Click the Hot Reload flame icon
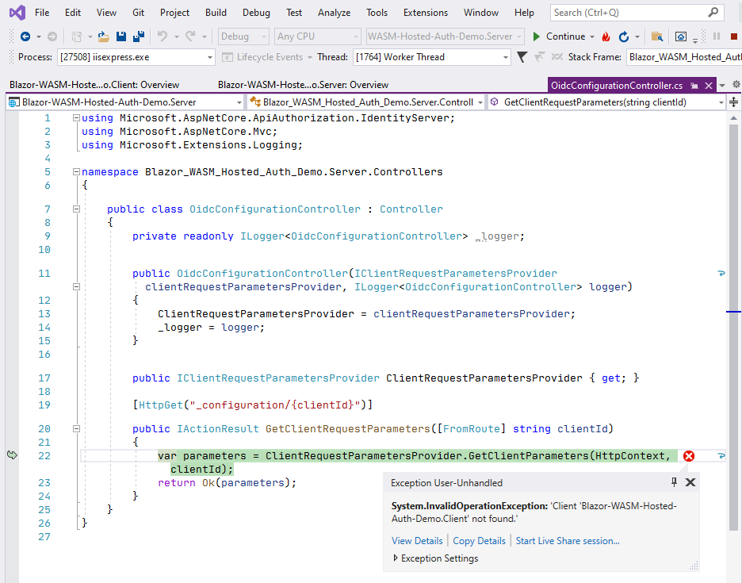Viewport: 742px width, 583px height. tap(606, 36)
